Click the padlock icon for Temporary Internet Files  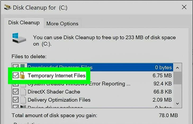22,75
